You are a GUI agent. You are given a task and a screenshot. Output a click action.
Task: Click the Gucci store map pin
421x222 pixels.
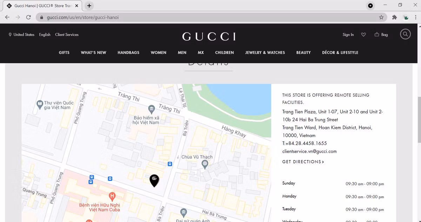pos(154,180)
